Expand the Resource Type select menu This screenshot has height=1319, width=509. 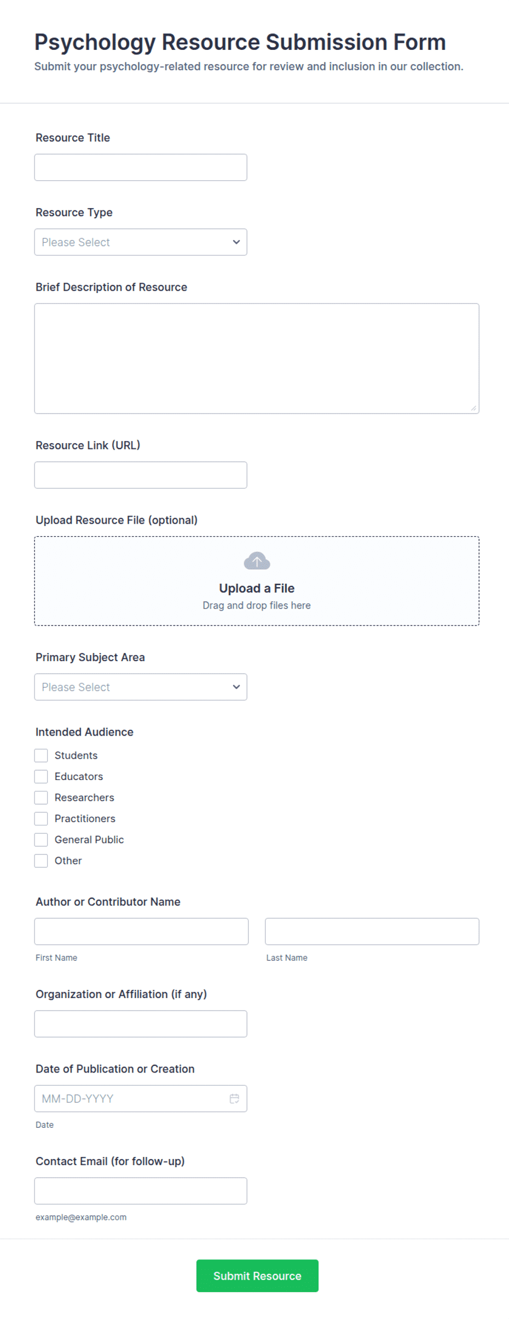tap(141, 242)
